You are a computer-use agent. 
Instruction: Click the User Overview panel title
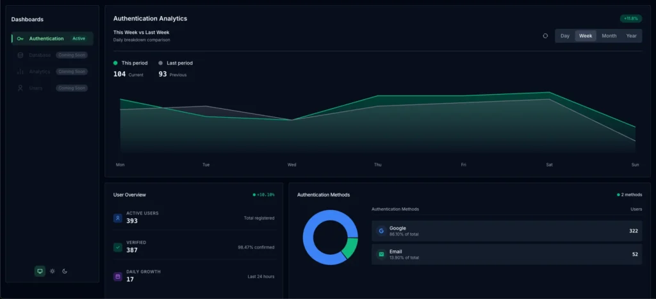tap(129, 195)
